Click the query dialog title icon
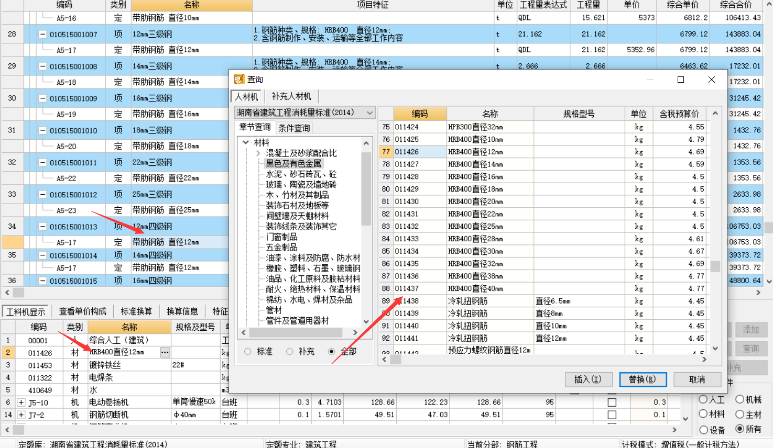773x448 pixels. click(x=239, y=79)
